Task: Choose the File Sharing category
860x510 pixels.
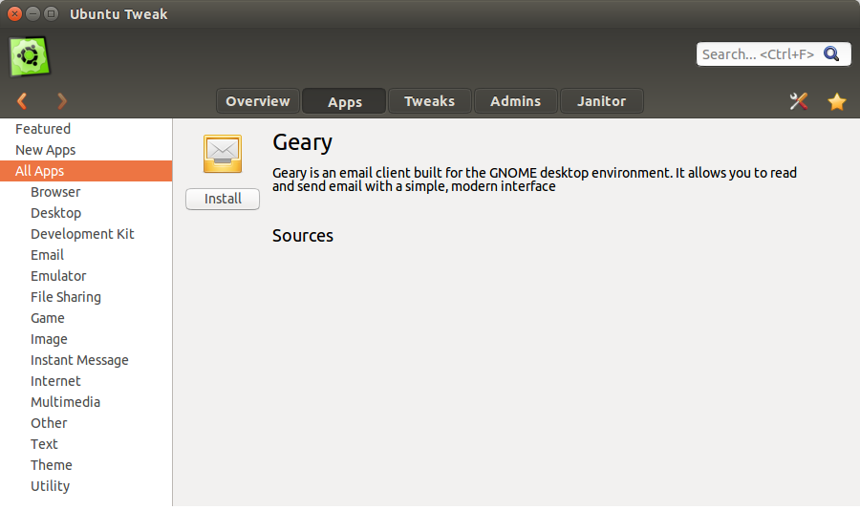Action: coord(86,297)
